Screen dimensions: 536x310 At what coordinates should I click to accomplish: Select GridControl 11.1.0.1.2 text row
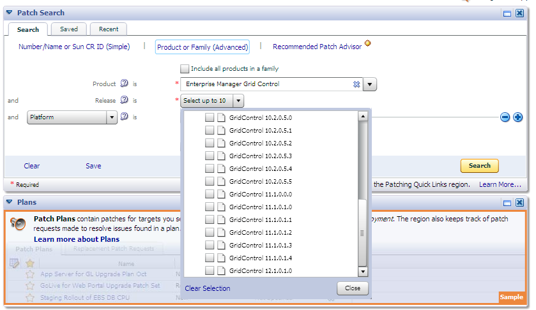point(261,232)
